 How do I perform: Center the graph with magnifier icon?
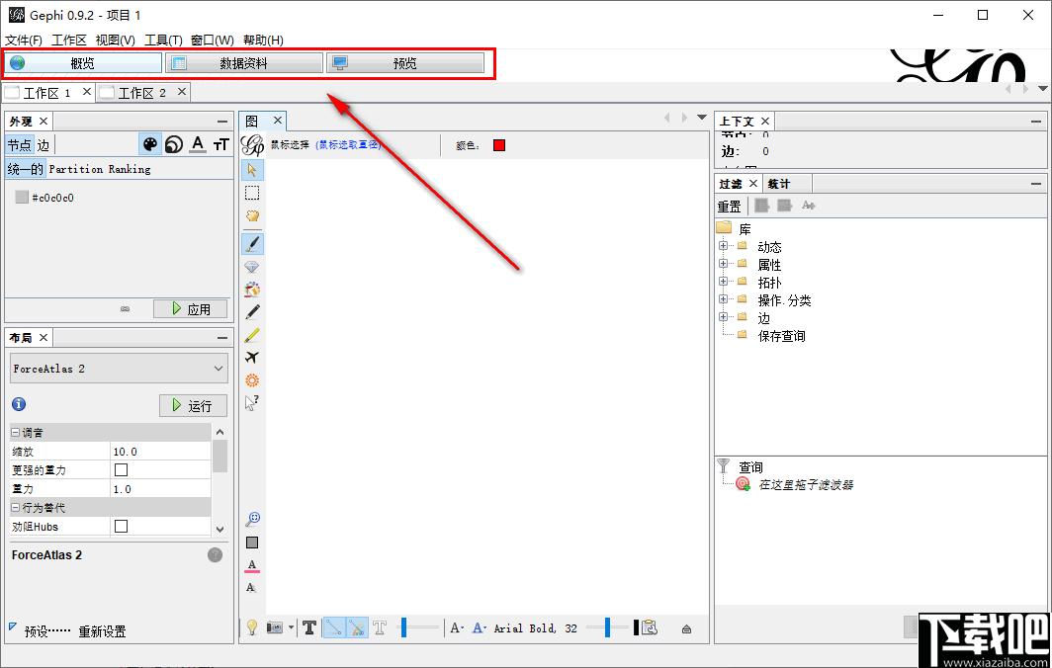tap(252, 519)
